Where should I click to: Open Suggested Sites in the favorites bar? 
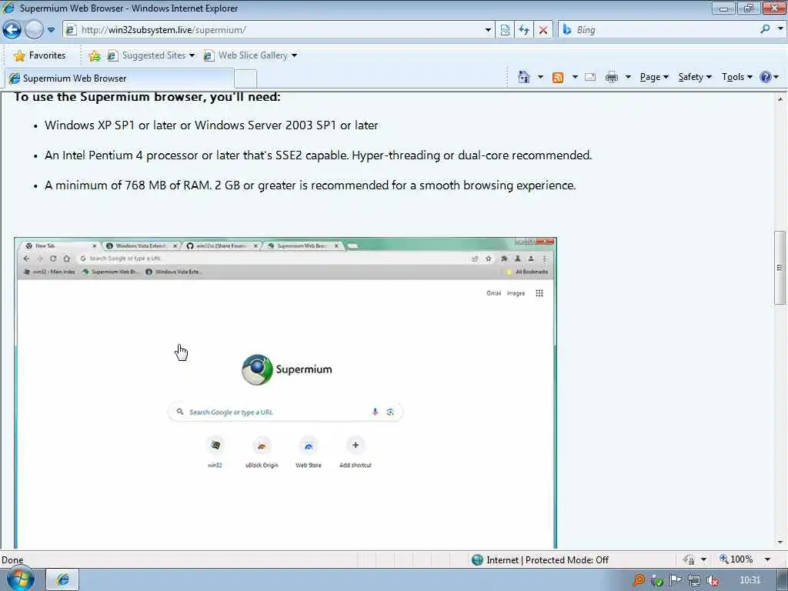tap(151, 55)
